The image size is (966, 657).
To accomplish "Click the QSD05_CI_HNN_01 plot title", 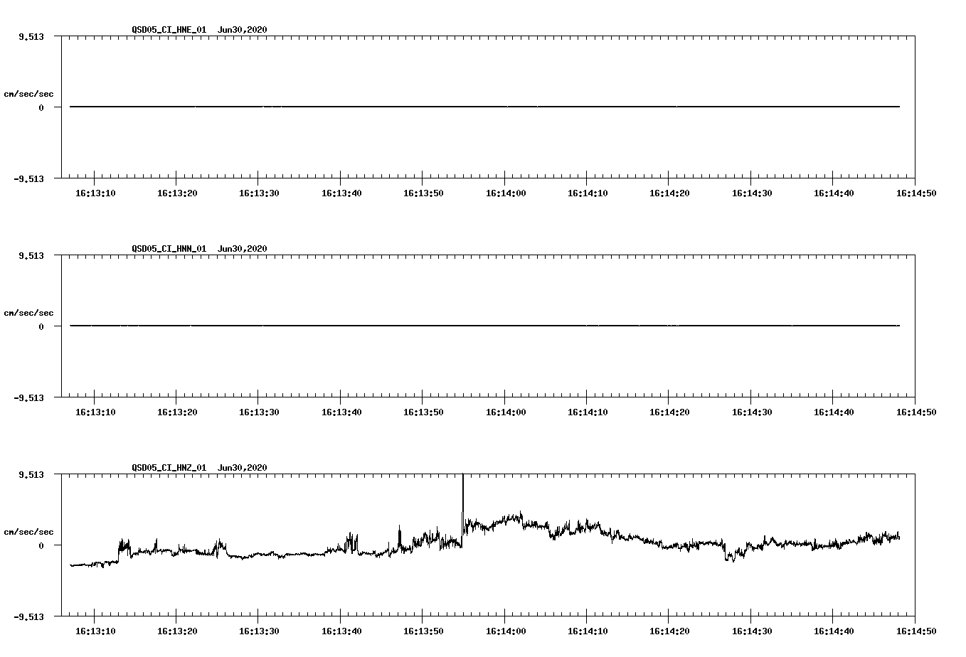I will pos(169,249).
